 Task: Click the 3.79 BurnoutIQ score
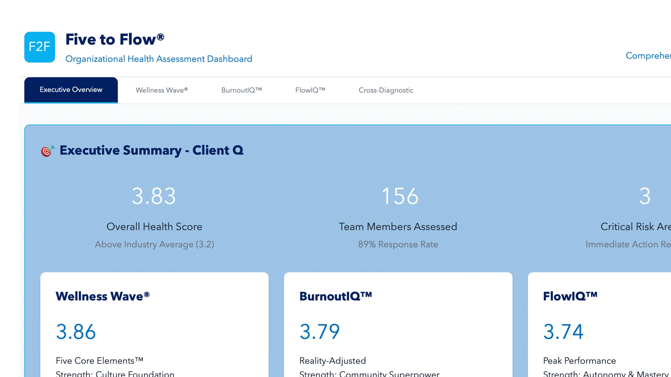coord(319,331)
